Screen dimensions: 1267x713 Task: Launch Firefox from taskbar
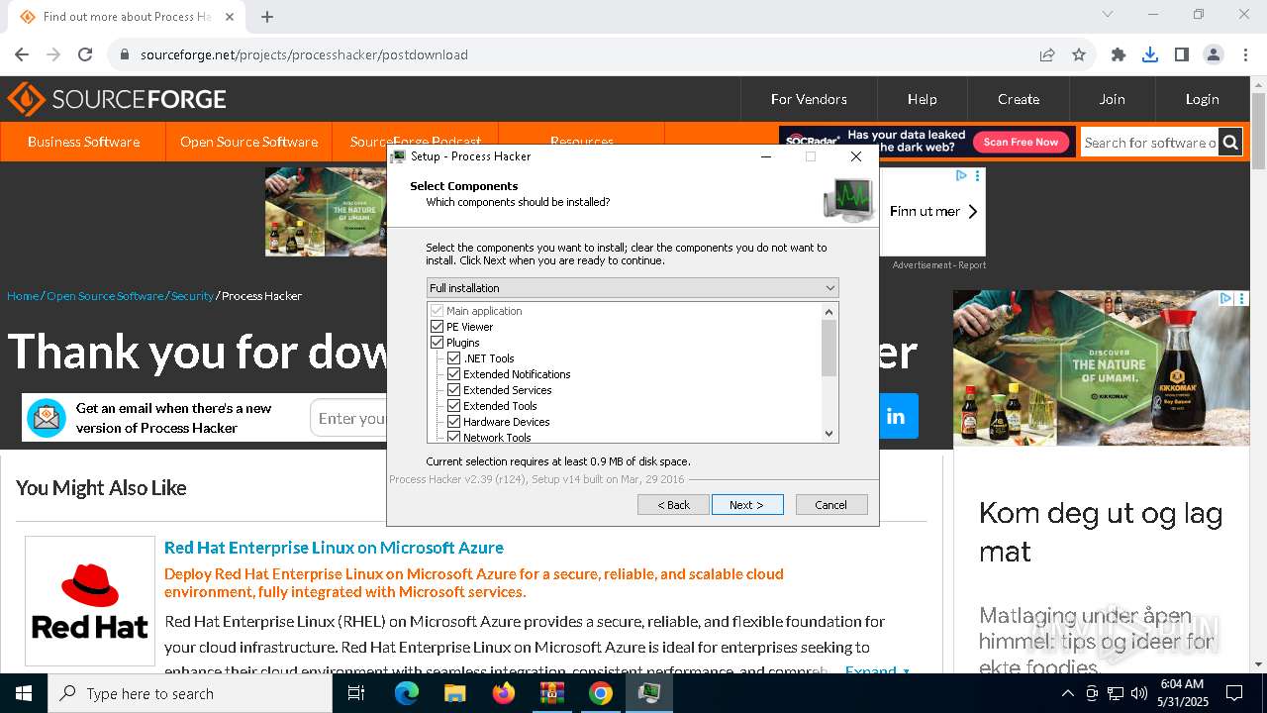click(504, 693)
